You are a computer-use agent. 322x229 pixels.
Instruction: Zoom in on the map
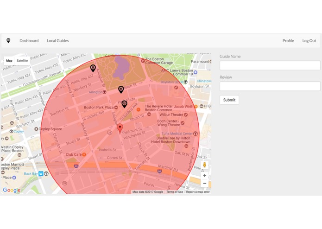click(204, 176)
